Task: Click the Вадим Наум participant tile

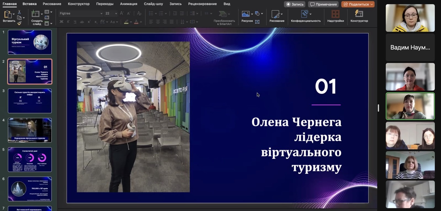Action: pyautogui.click(x=410, y=47)
